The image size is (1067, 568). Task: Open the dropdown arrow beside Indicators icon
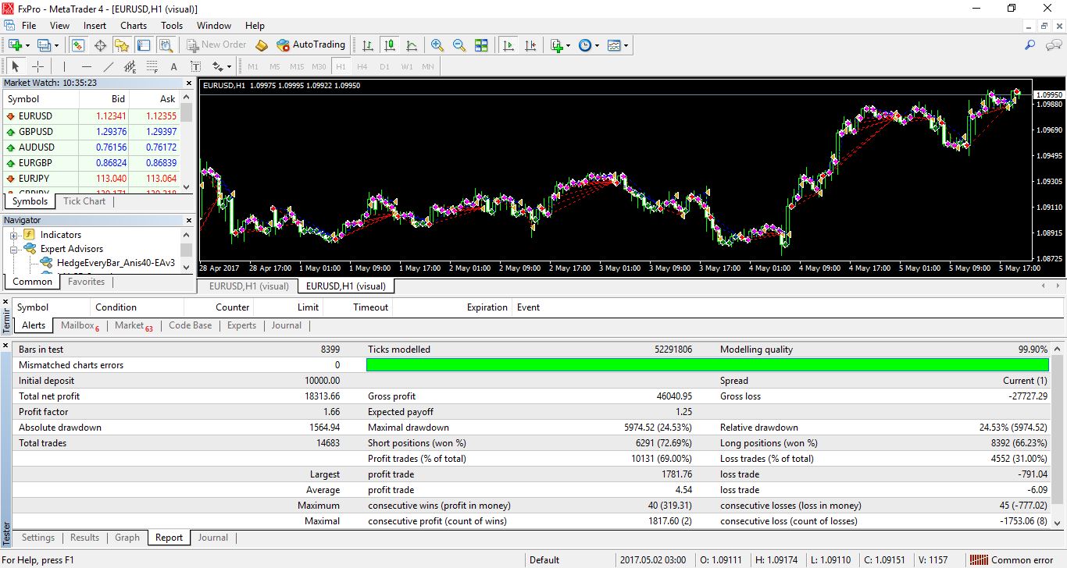tap(569, 45)
